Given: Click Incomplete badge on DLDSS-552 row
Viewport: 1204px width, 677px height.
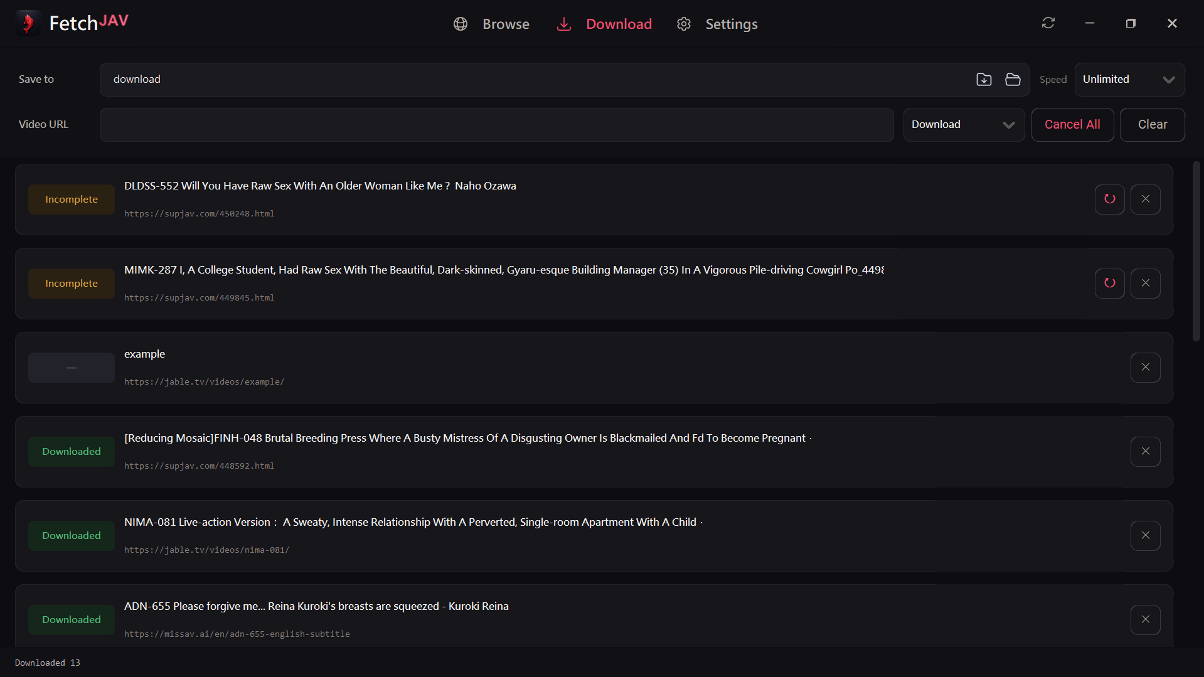Looking at the screenshot, I should (x=72, y=200).
